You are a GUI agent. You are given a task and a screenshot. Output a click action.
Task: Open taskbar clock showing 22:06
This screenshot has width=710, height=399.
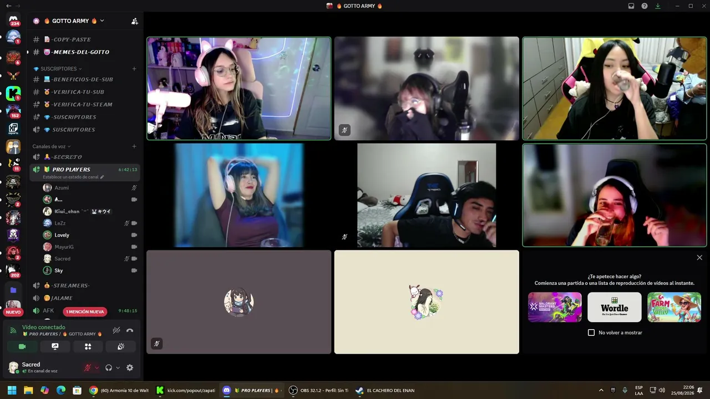pyautogui.click(x=682, y=390)
